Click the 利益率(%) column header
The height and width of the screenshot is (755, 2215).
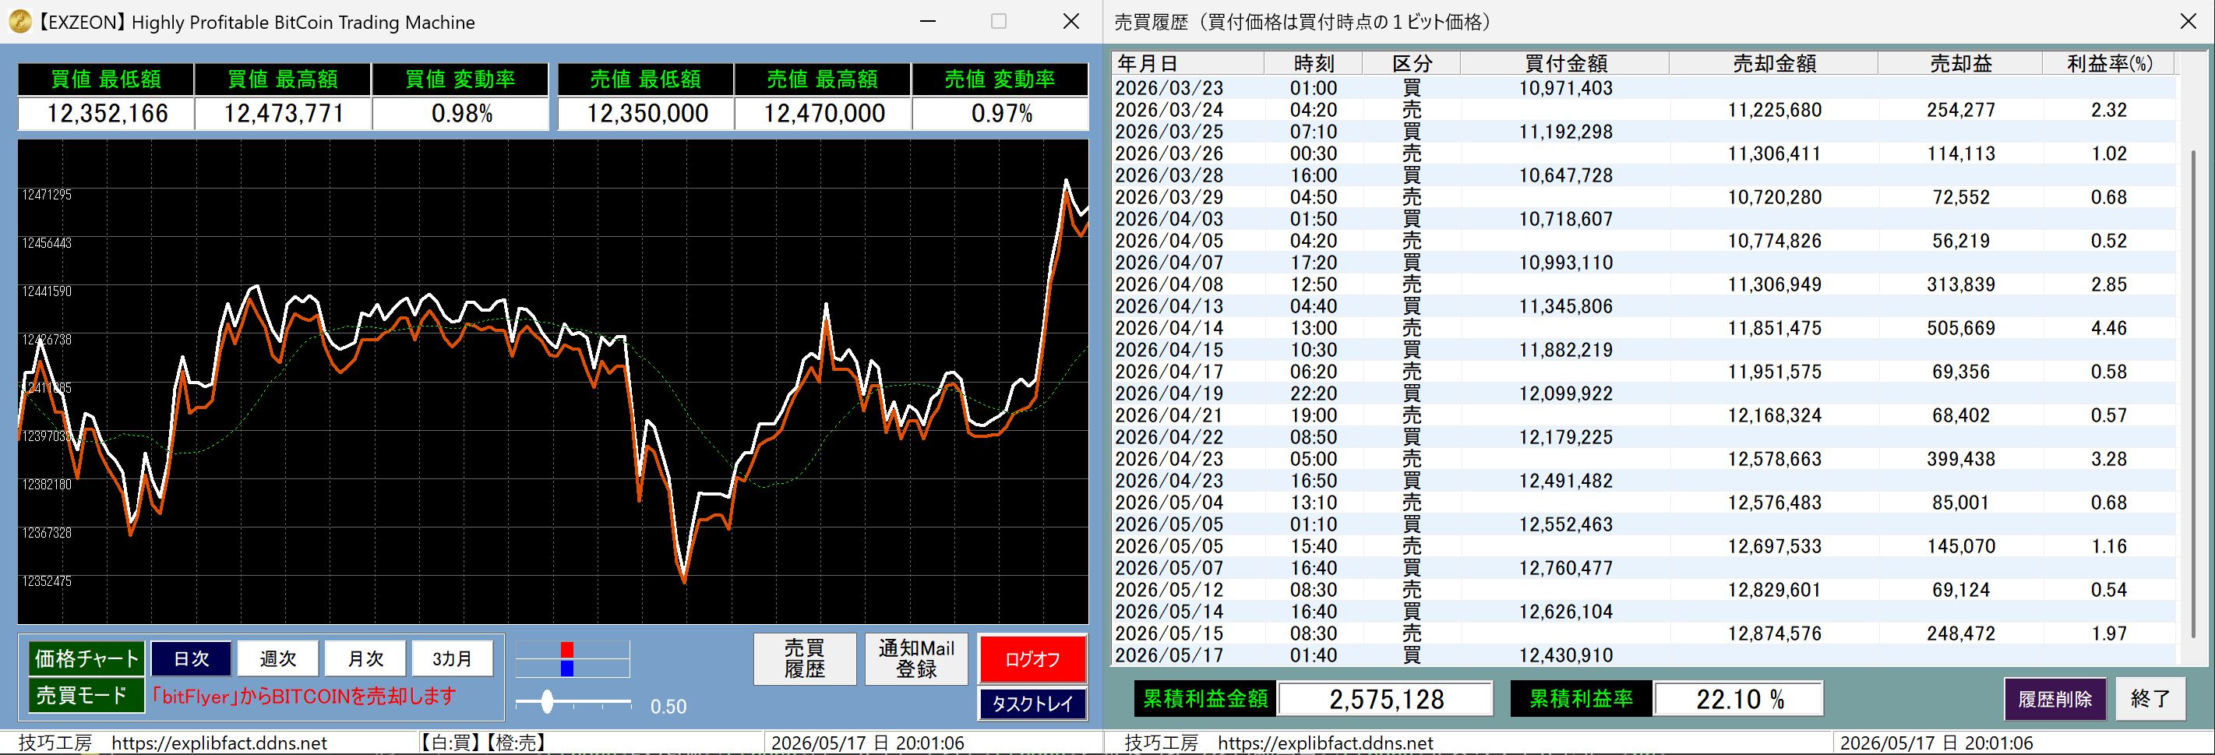pos(2108,63)
